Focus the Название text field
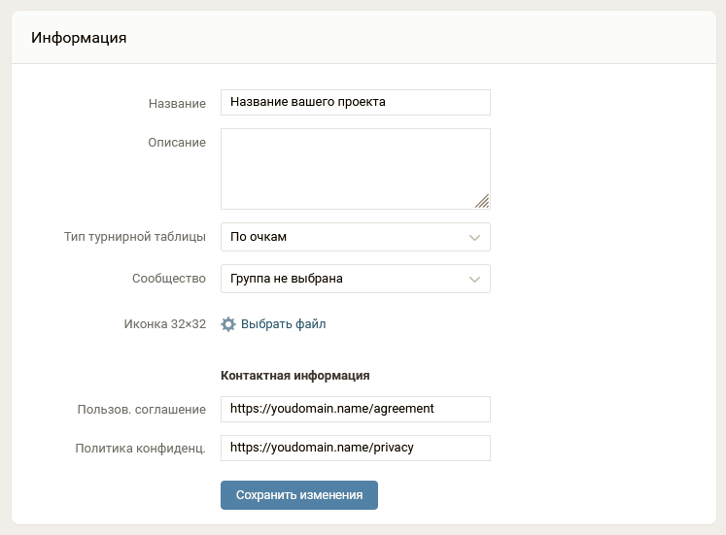Screen dimensions: 726x535 (x=355, y=102)
